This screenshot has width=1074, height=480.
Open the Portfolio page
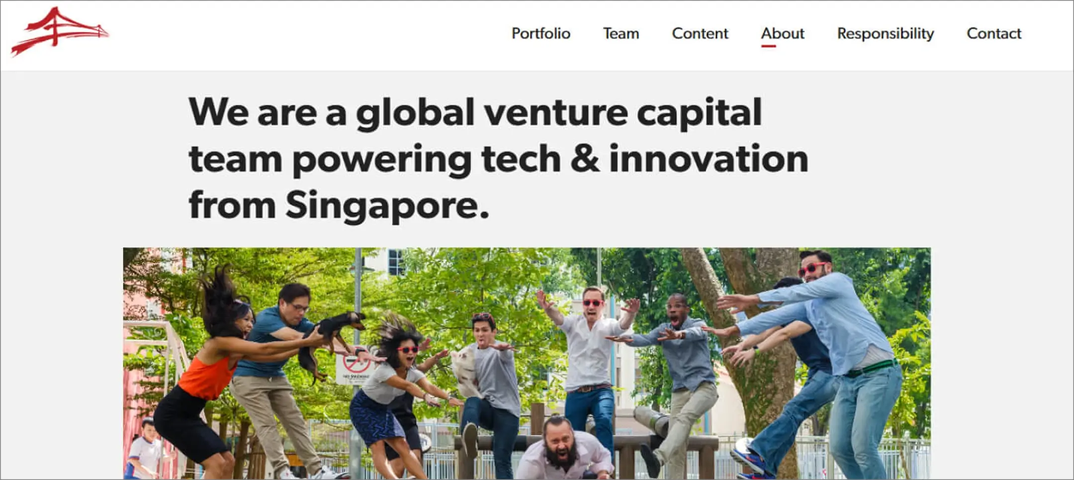540,33
